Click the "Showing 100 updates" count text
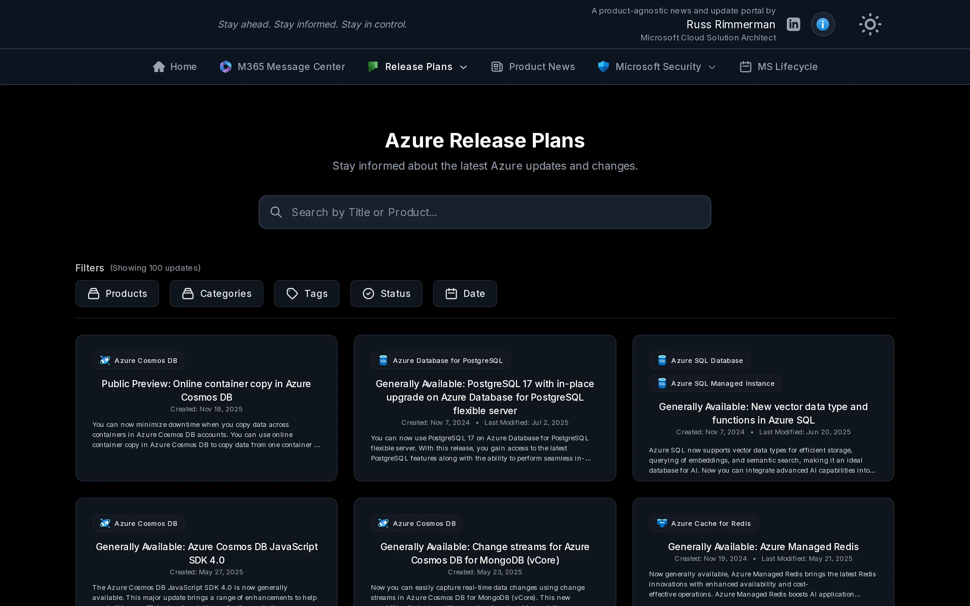970x606 pixels. 156,268
